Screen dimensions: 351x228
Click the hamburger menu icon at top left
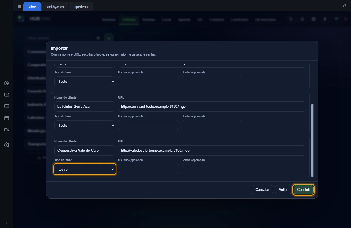point(19,7)
